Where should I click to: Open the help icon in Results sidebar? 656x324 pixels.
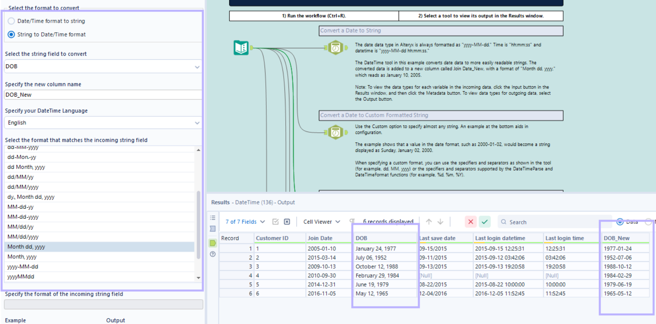coord(213,254)
